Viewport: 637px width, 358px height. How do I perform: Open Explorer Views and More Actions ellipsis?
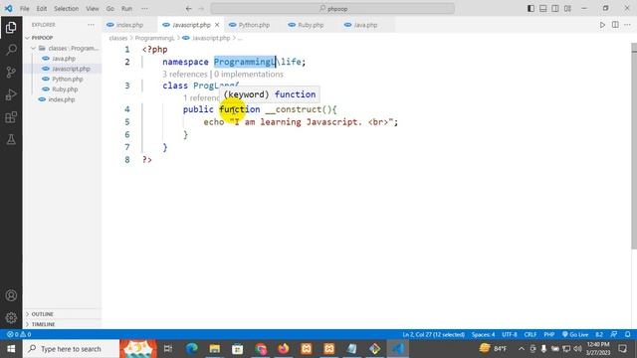tap(91, 25)
